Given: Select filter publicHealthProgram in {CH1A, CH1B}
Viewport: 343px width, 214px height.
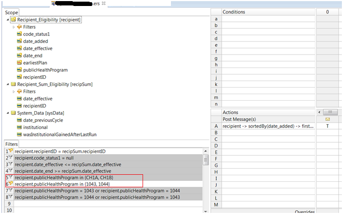Looking at the screenshot, I should [108, 178].
